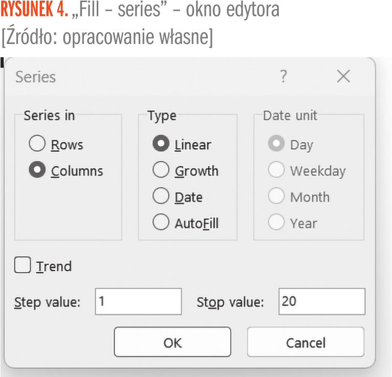Focus the Stop value input field
The image size is (392, 377).
coord(322,301)
